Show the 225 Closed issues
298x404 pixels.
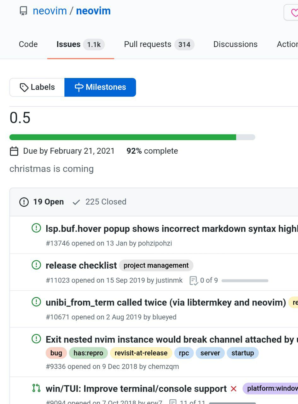[99, 202]
